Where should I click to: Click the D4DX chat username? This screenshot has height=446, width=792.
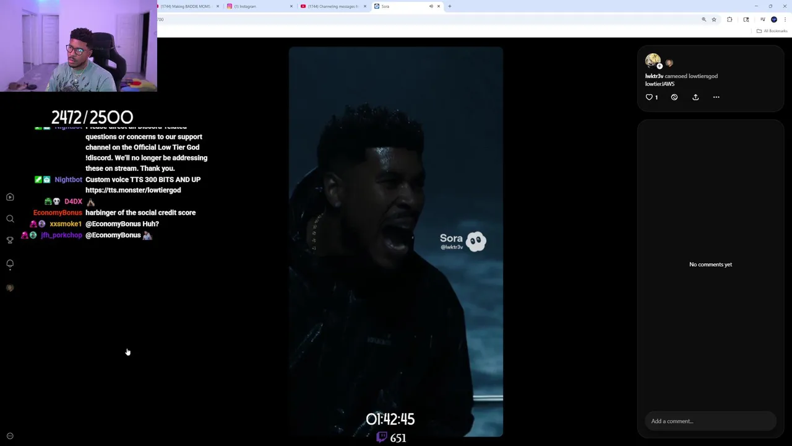73,201
